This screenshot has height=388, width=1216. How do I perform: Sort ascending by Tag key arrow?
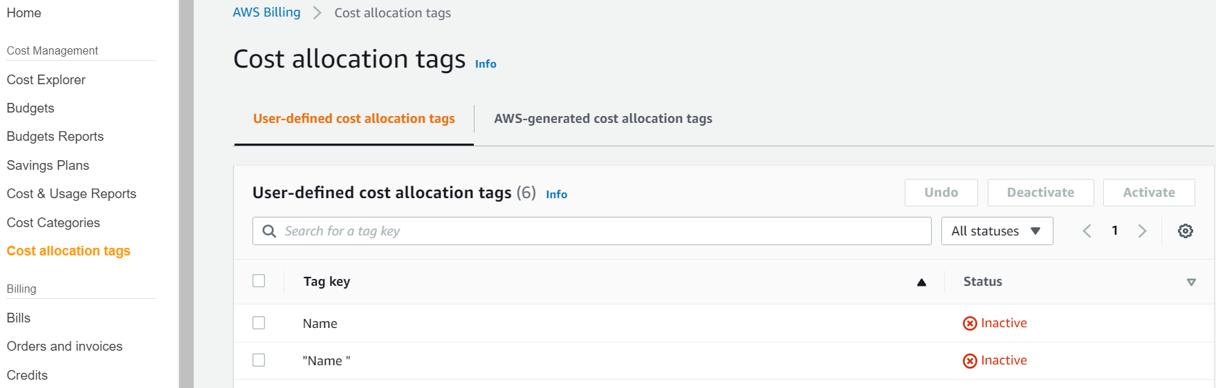click(921, 282)
